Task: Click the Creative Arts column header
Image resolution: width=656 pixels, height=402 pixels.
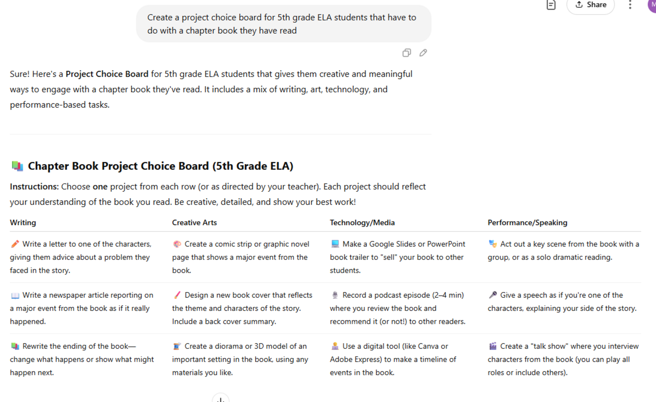Action: point(194,223)
